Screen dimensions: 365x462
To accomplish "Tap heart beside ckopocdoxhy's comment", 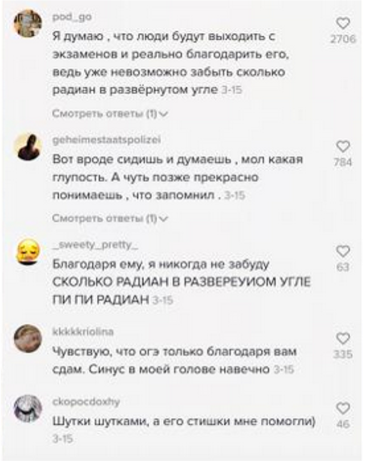I will 343,409.
